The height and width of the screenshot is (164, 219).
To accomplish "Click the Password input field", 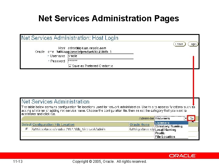I will 101,61.
